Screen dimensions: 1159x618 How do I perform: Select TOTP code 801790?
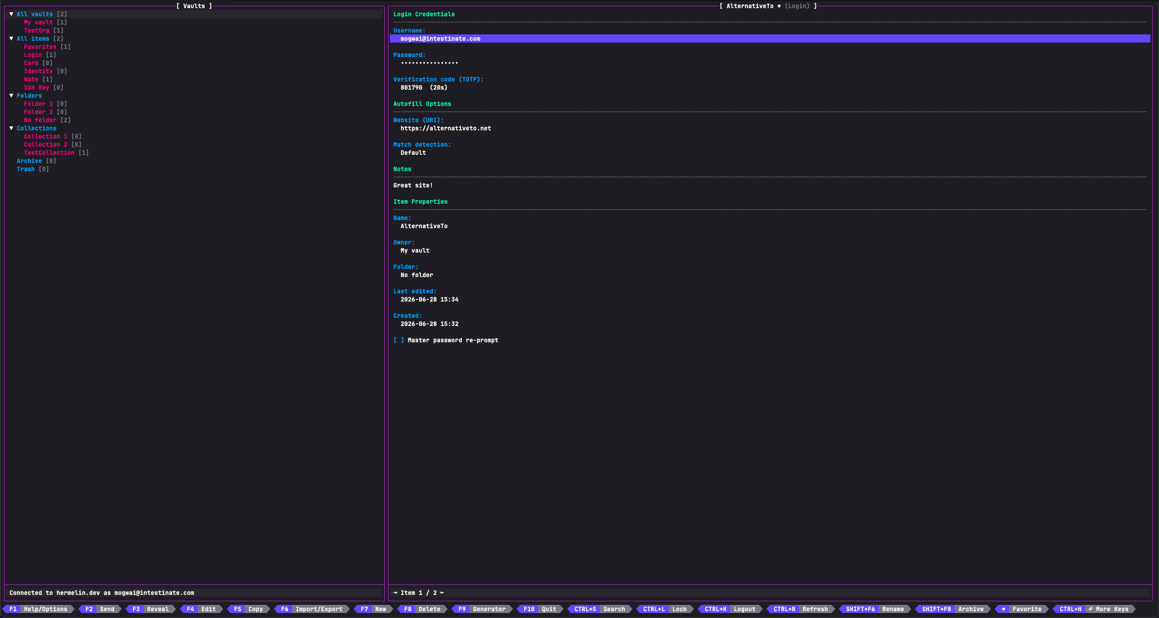click(411, 87)
